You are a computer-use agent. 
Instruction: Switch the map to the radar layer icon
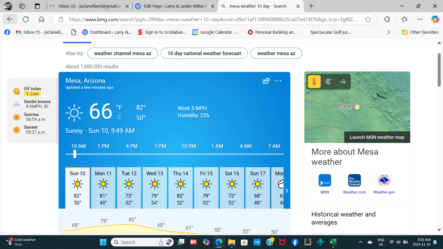coord(328,81)
